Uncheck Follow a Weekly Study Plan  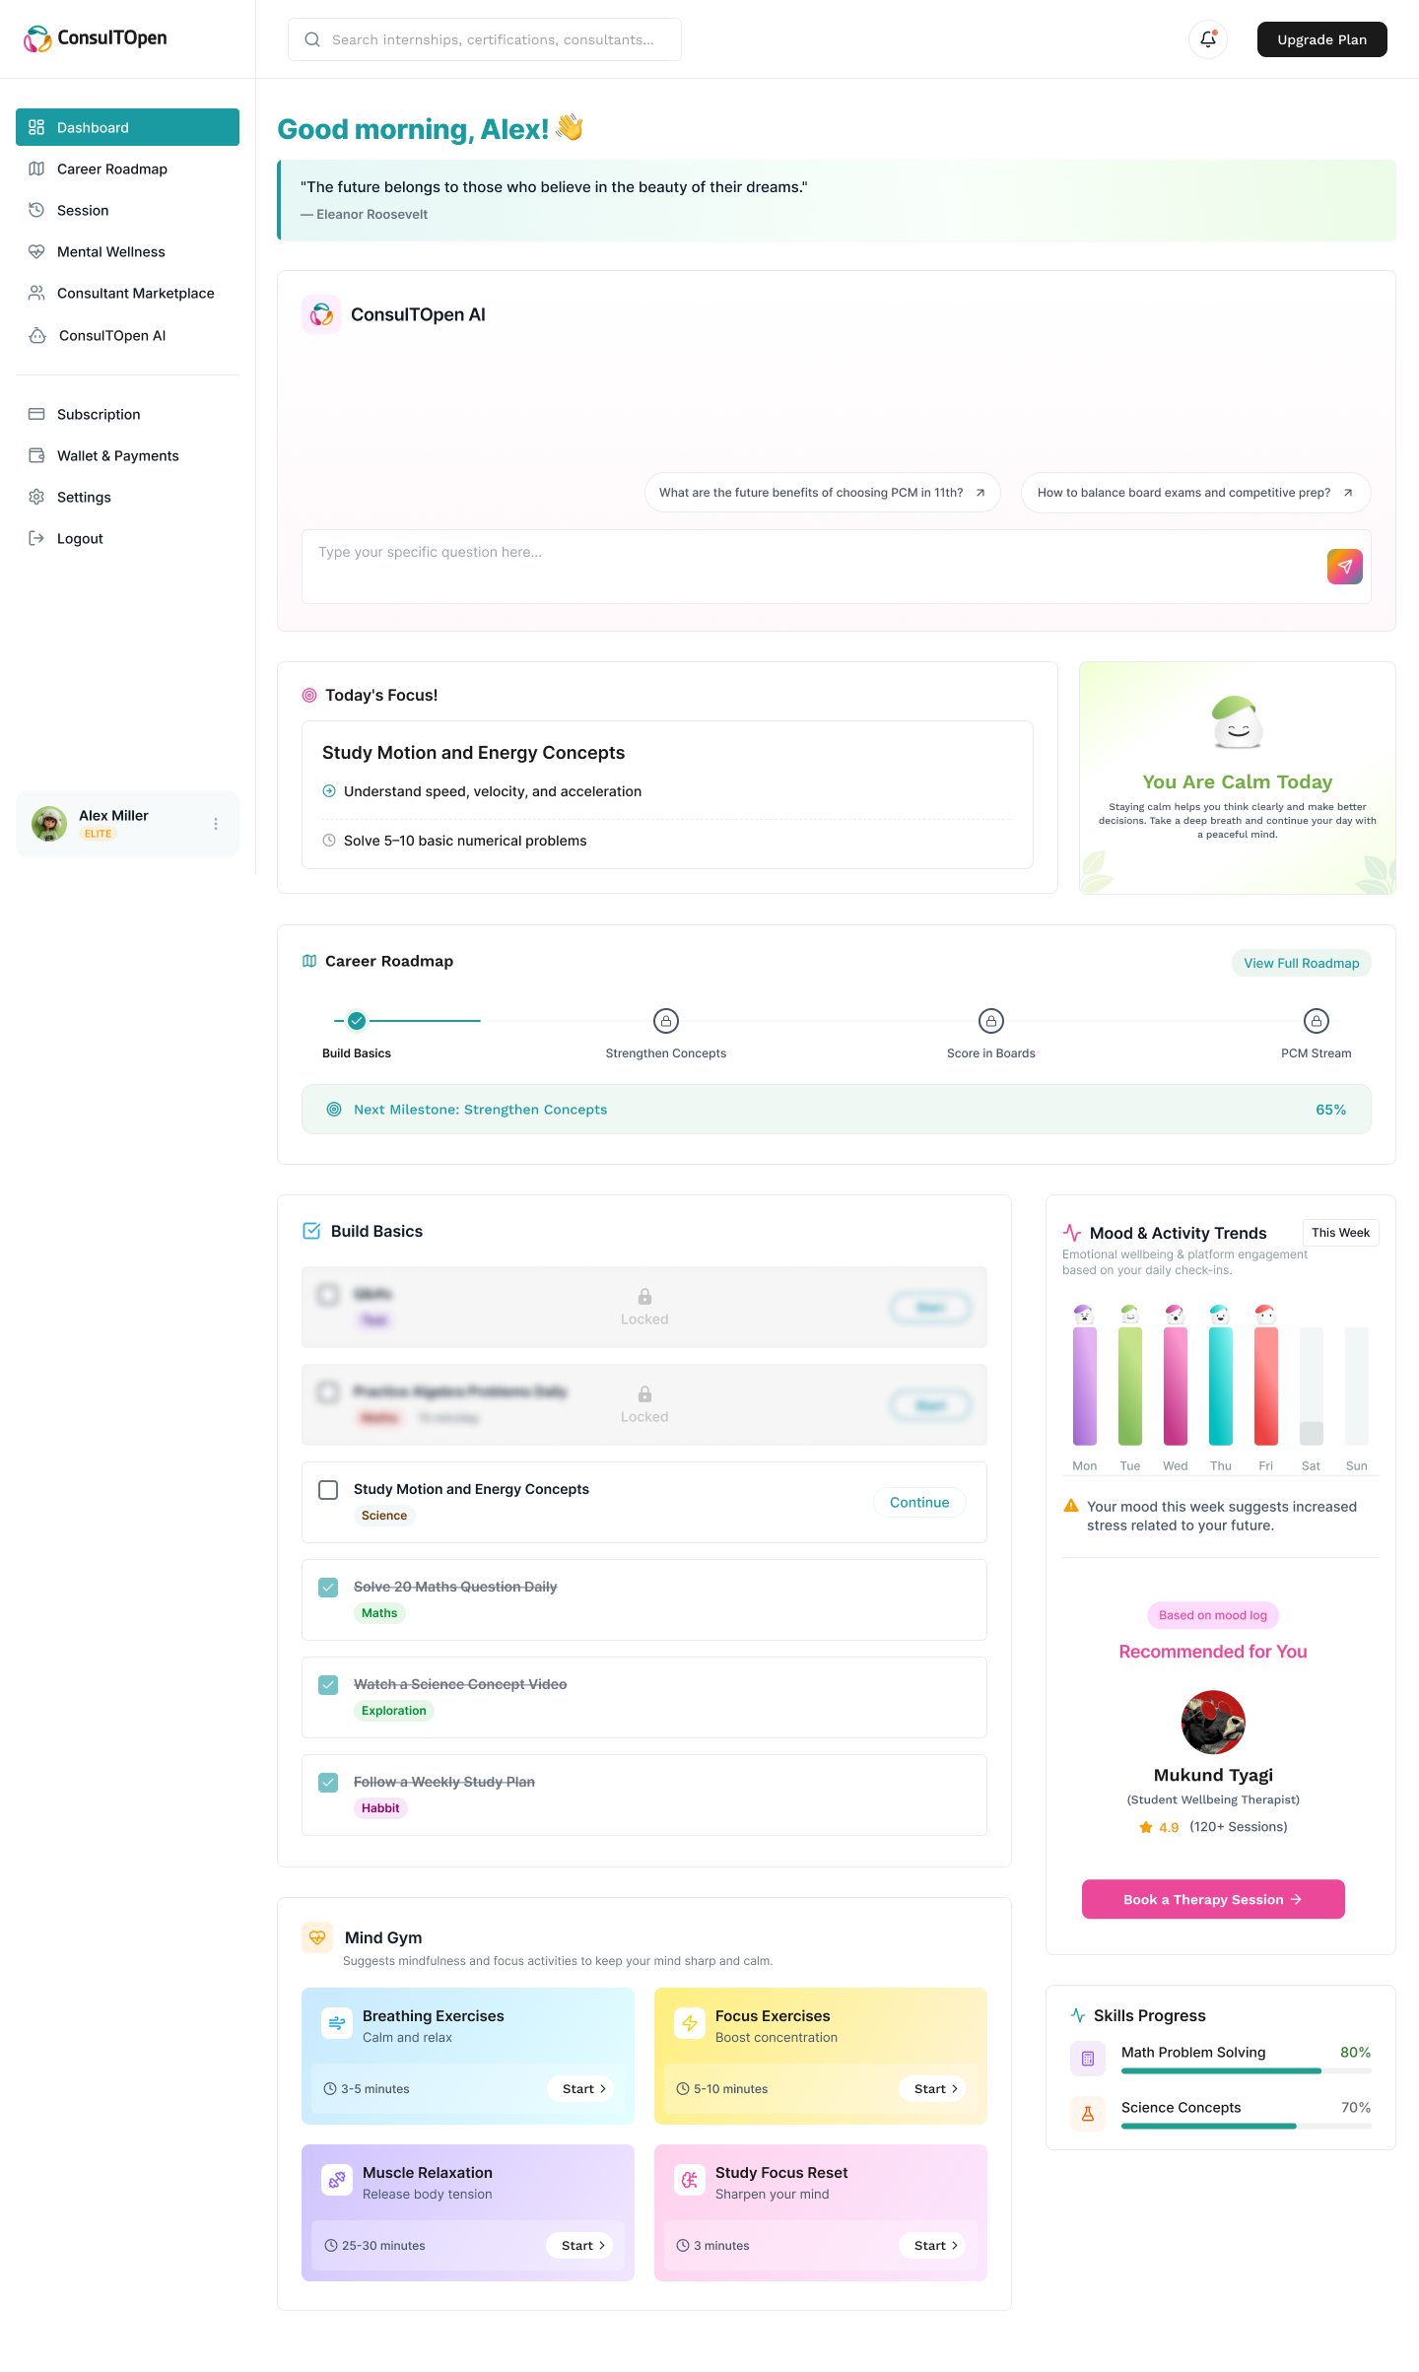tap(328, 1783)
